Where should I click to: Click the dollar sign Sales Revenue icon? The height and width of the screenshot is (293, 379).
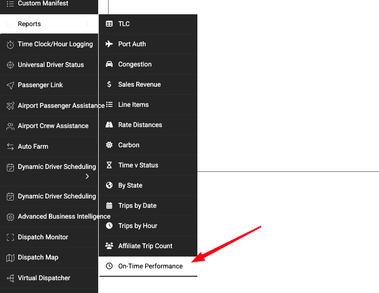point(109,84)
